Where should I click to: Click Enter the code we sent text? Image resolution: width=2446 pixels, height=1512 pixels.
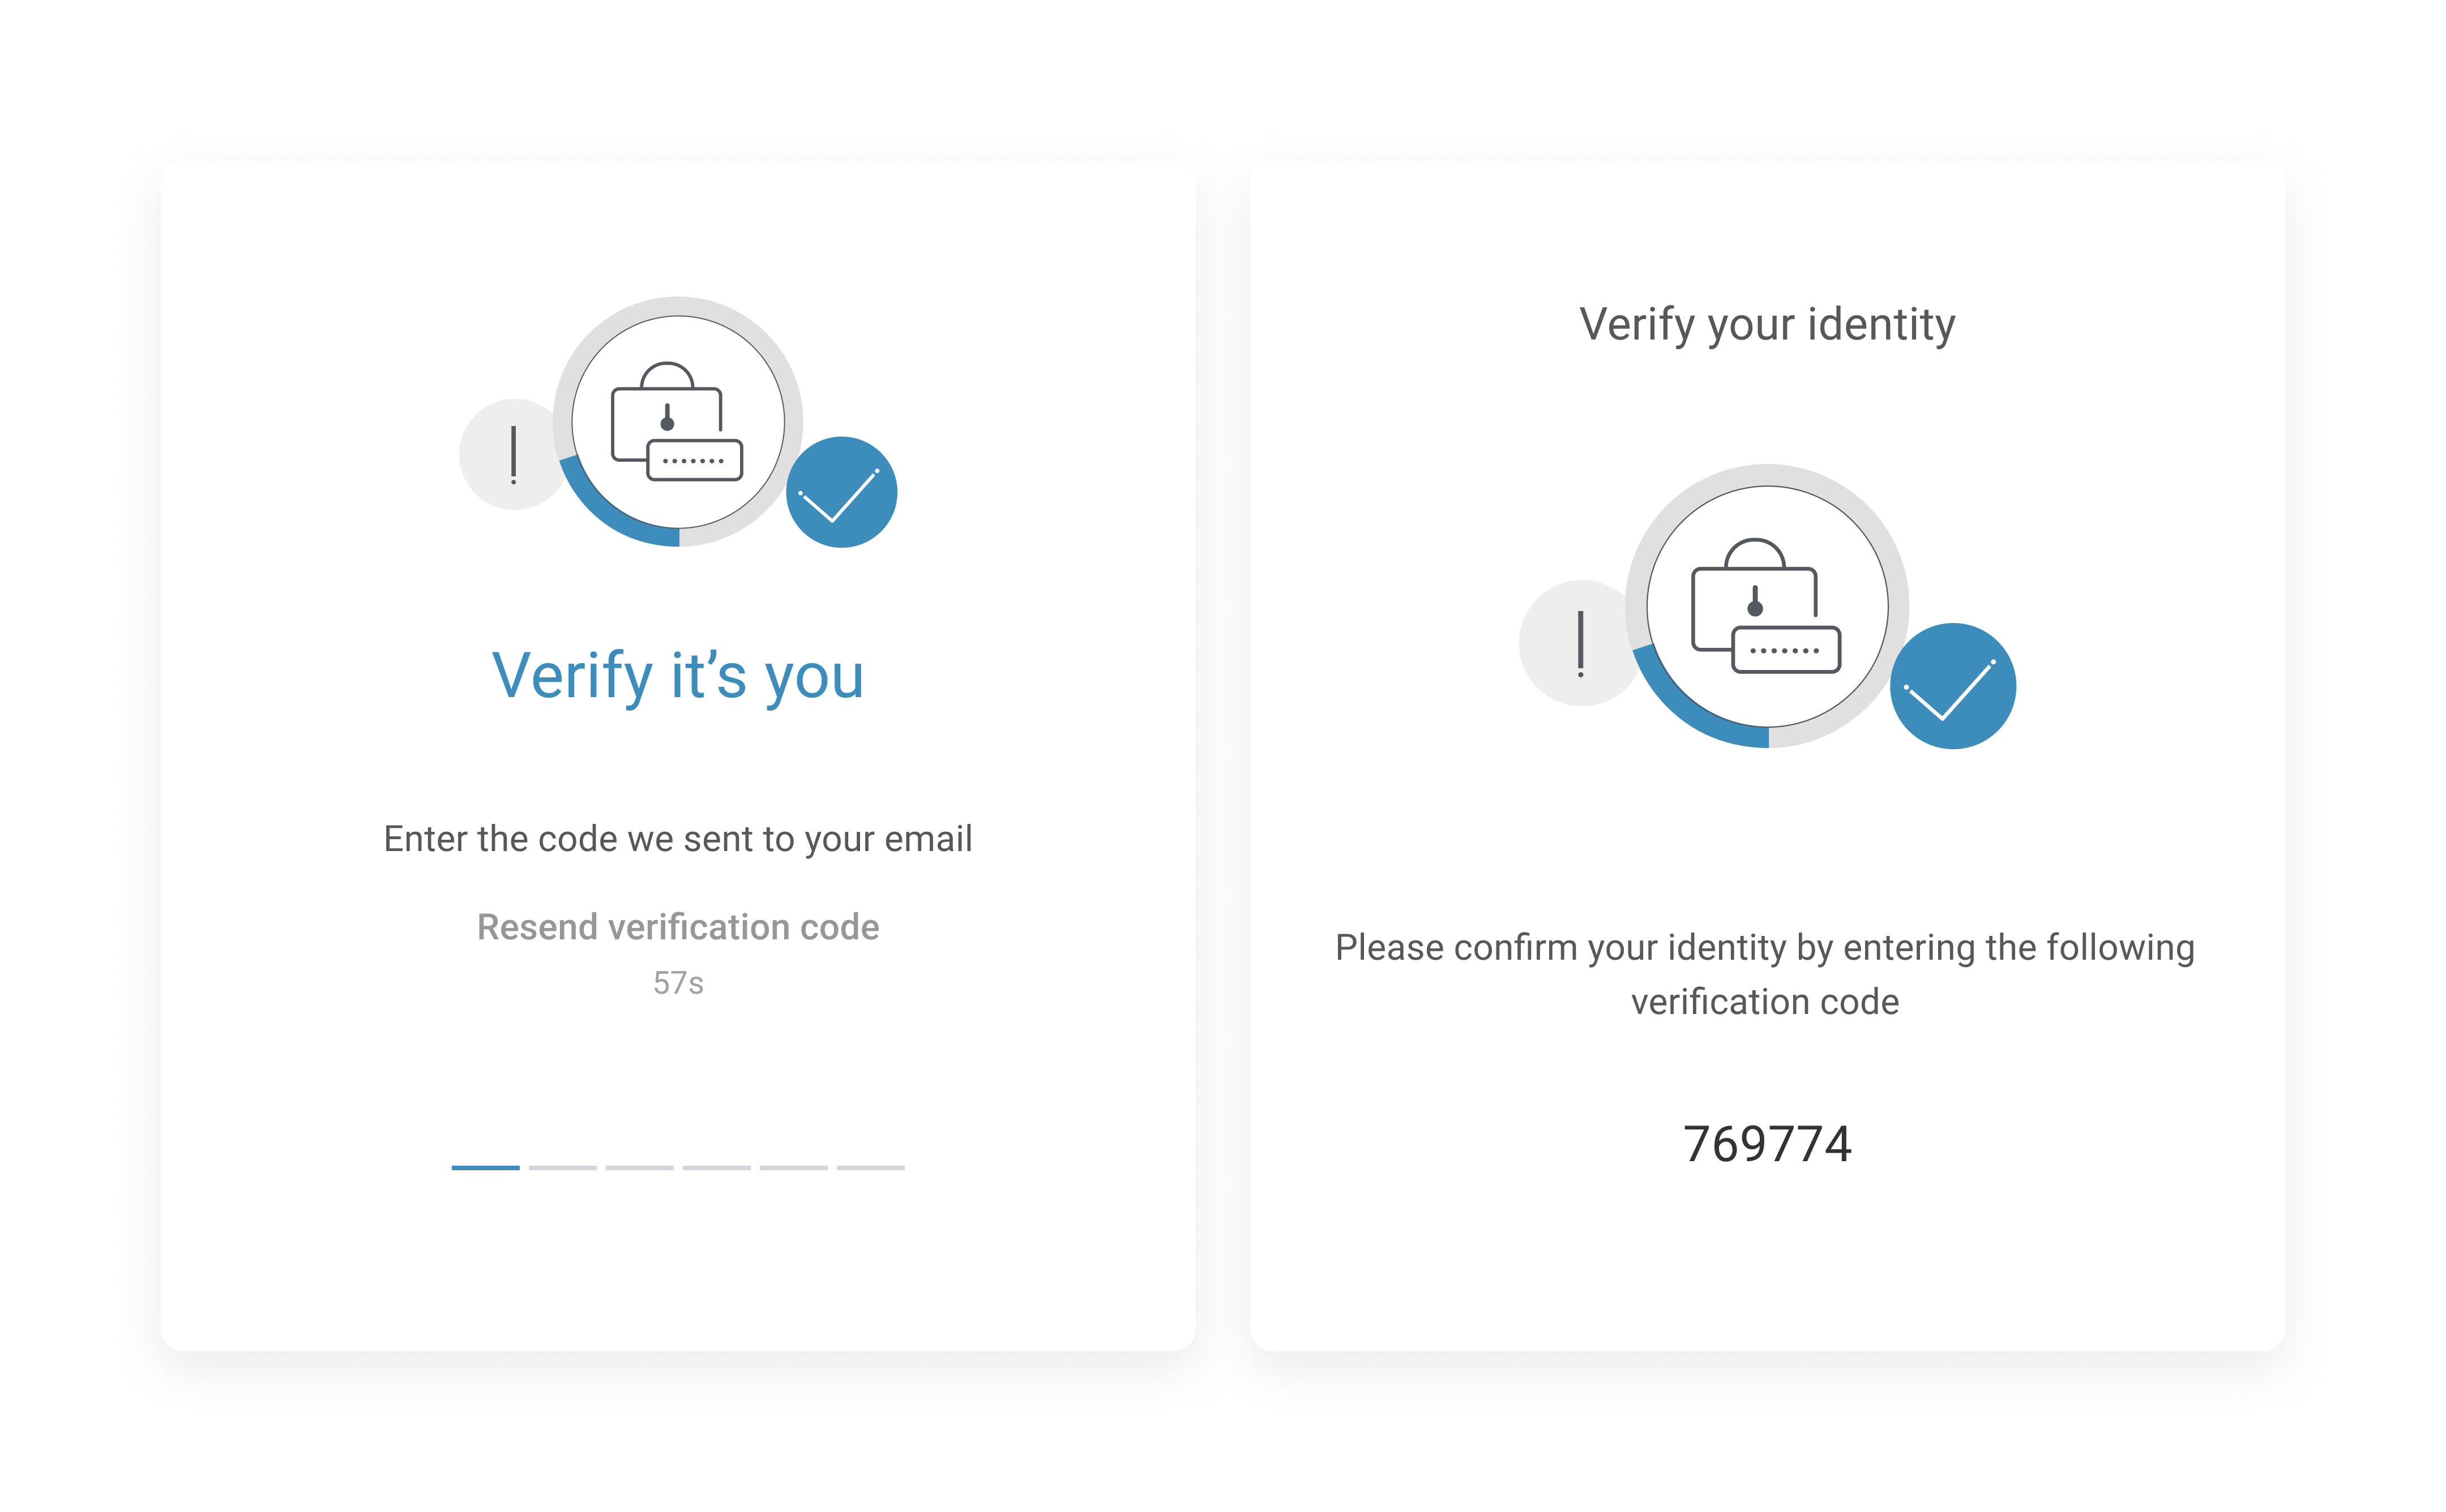coord(677,839)
